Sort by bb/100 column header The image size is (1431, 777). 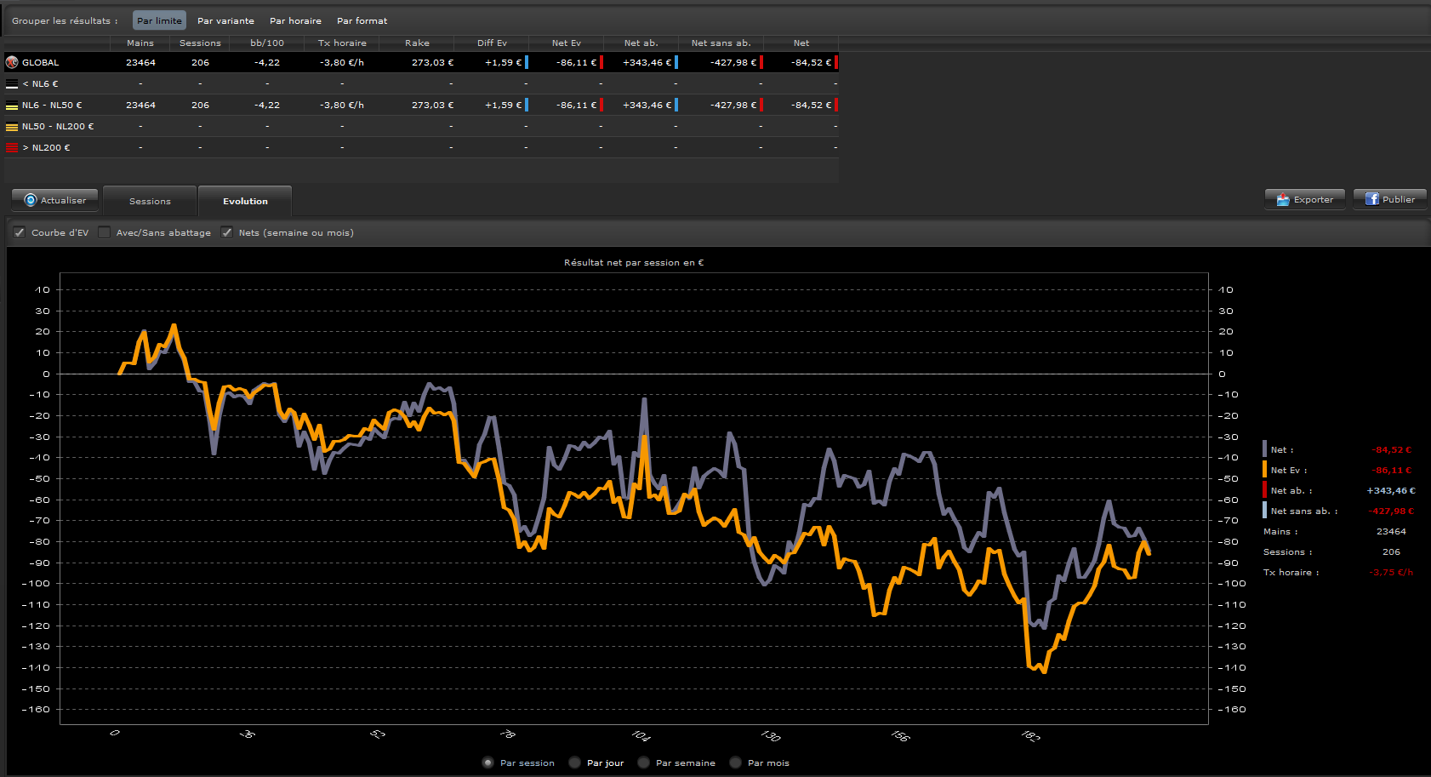(267, 43)
